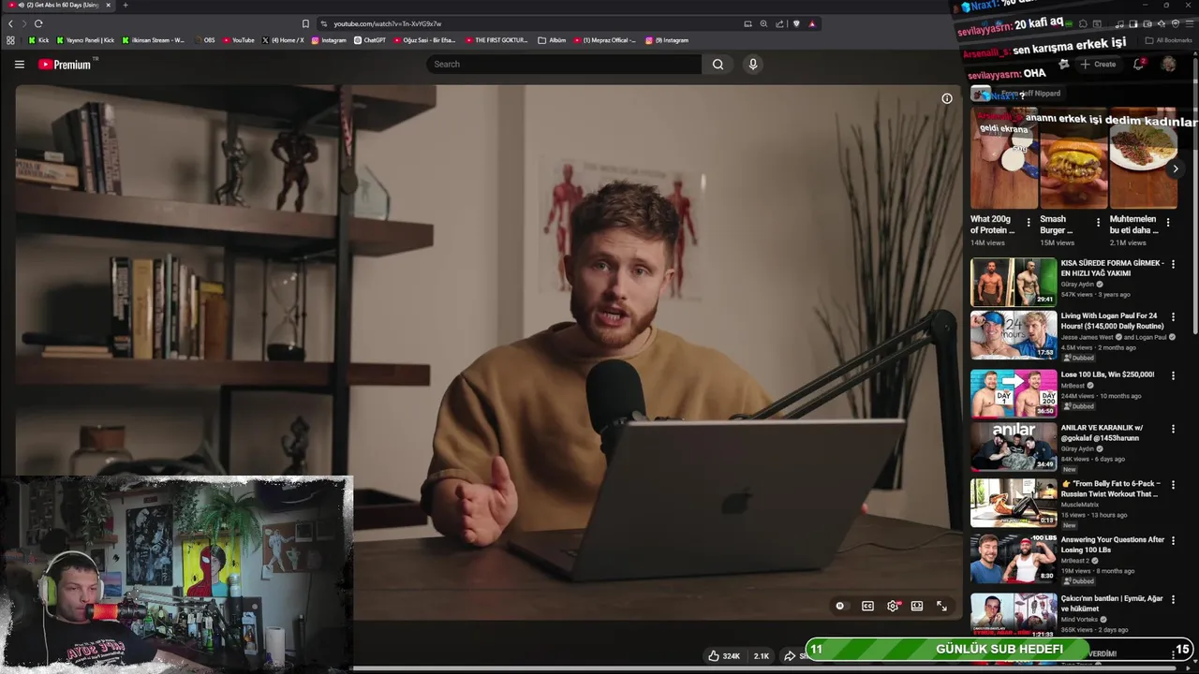Open options for ANILAR VE KARANLIK video
Viewport: 1199px width, 674px height.
pos(1173,429)
